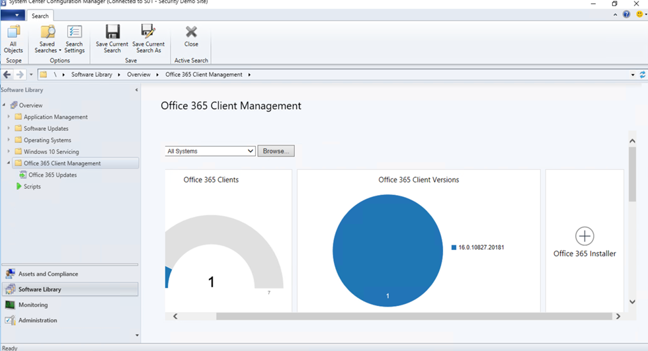Viewport: 648px width, 351px height.
Task: Go forward with the navigation arrow
Action: coord(19,75)
